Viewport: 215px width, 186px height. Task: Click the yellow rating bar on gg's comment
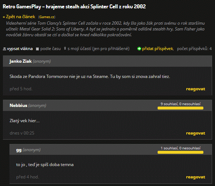tap(180, 152)
